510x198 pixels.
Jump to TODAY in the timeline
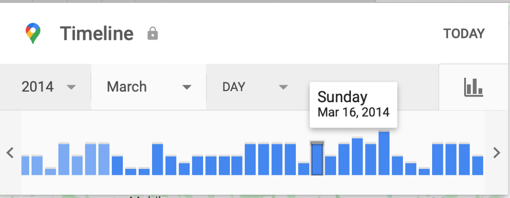[464, 33]
